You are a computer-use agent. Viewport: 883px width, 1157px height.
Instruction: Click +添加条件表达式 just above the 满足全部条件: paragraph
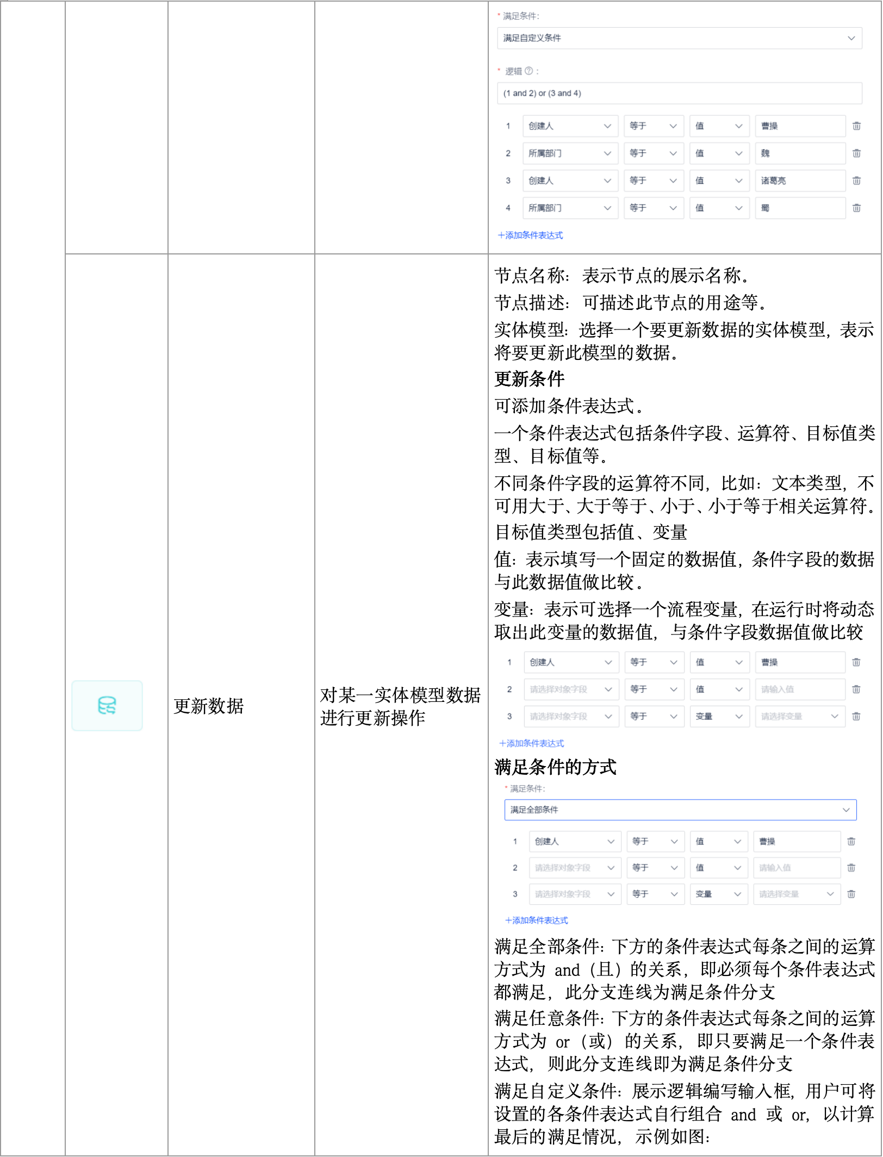tap(536, 920)
